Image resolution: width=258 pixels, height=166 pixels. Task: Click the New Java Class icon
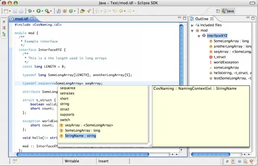point(71,11)
